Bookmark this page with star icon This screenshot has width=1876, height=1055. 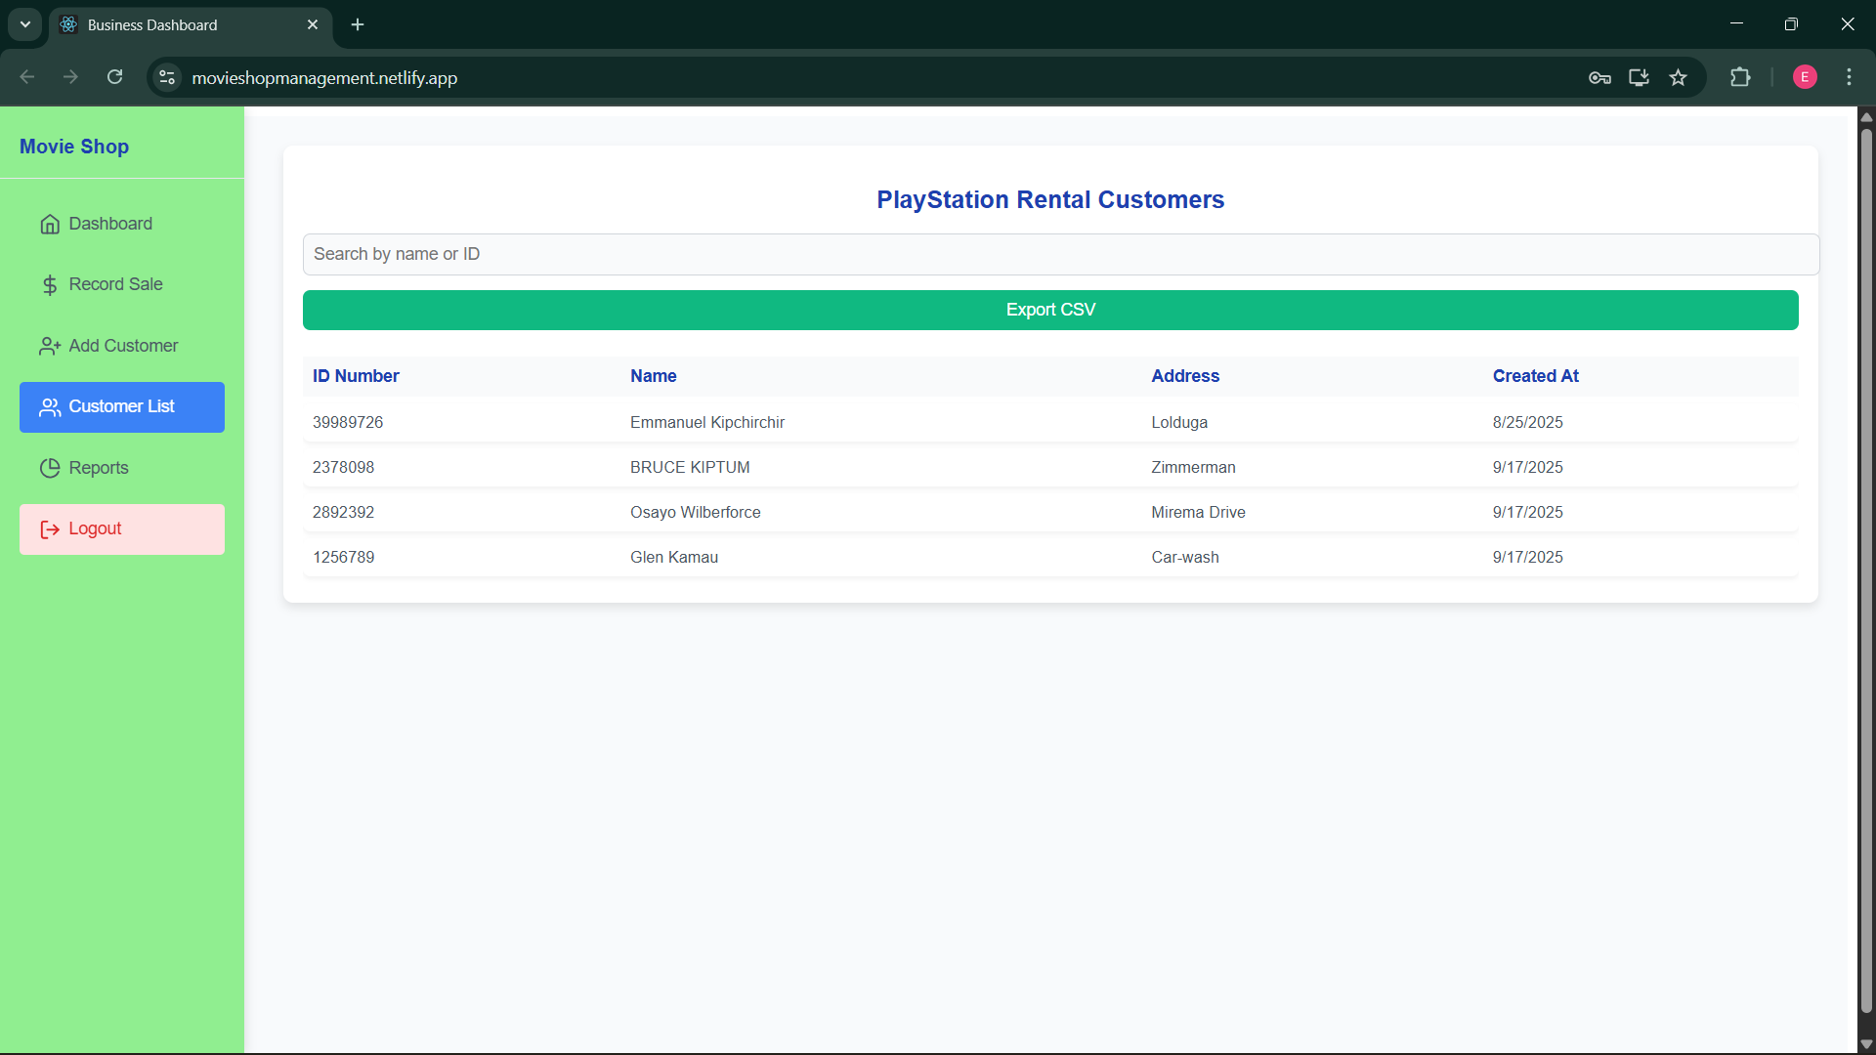(1678, 77)
